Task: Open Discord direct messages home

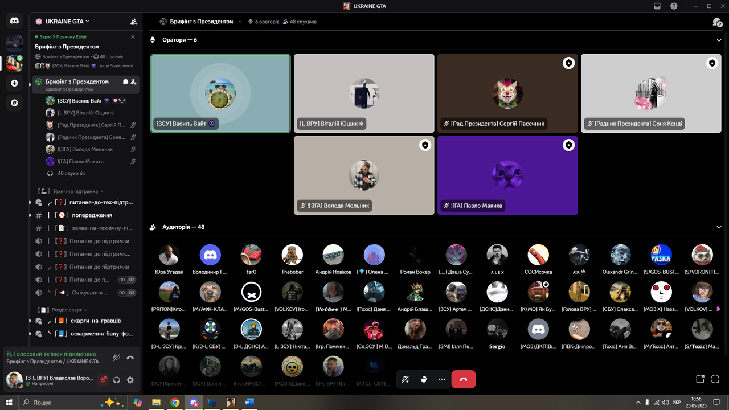Action: coord(14,21)
